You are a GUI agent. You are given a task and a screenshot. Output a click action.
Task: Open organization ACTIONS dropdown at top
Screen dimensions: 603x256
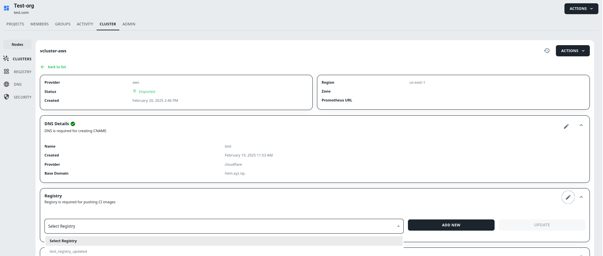click(x=581, y=9)
